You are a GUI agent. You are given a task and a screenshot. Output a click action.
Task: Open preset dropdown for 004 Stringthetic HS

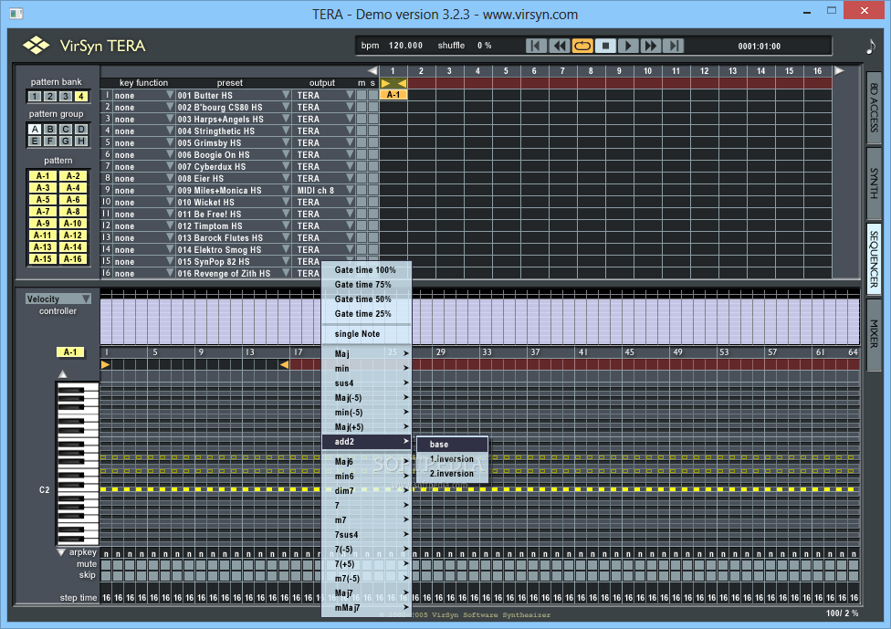[x=286, y=131]
